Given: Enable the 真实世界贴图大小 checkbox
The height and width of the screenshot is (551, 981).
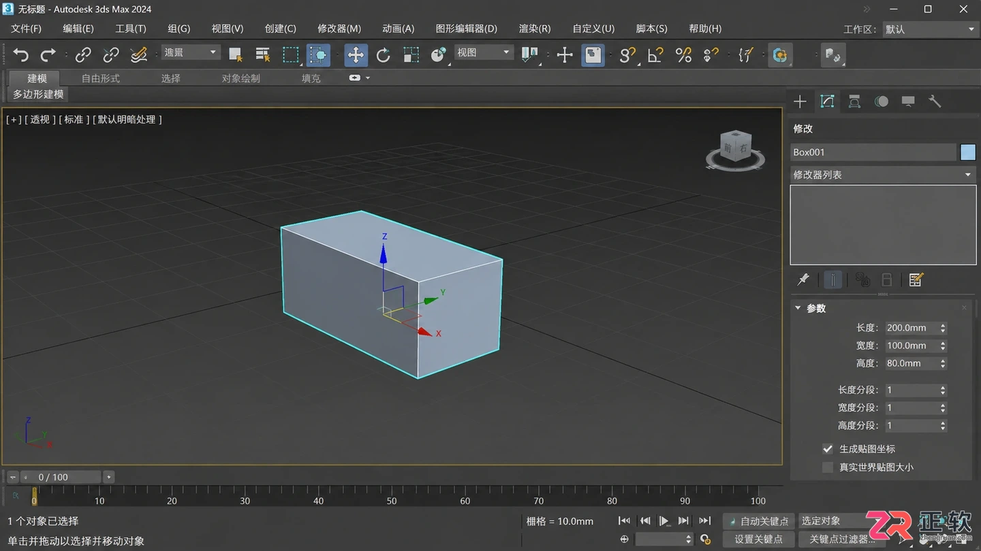Looking at the screenshot, I should tap(828, 467).
